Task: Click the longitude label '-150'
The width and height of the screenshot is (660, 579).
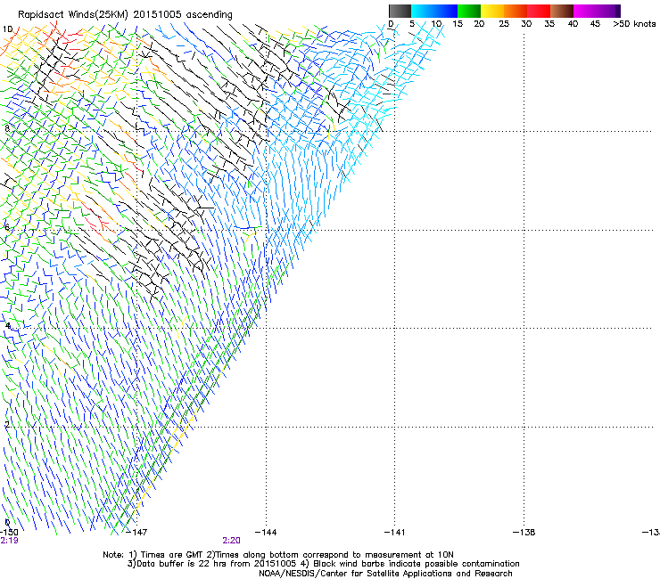Action: pyautogui.click(x=8, y=533)
